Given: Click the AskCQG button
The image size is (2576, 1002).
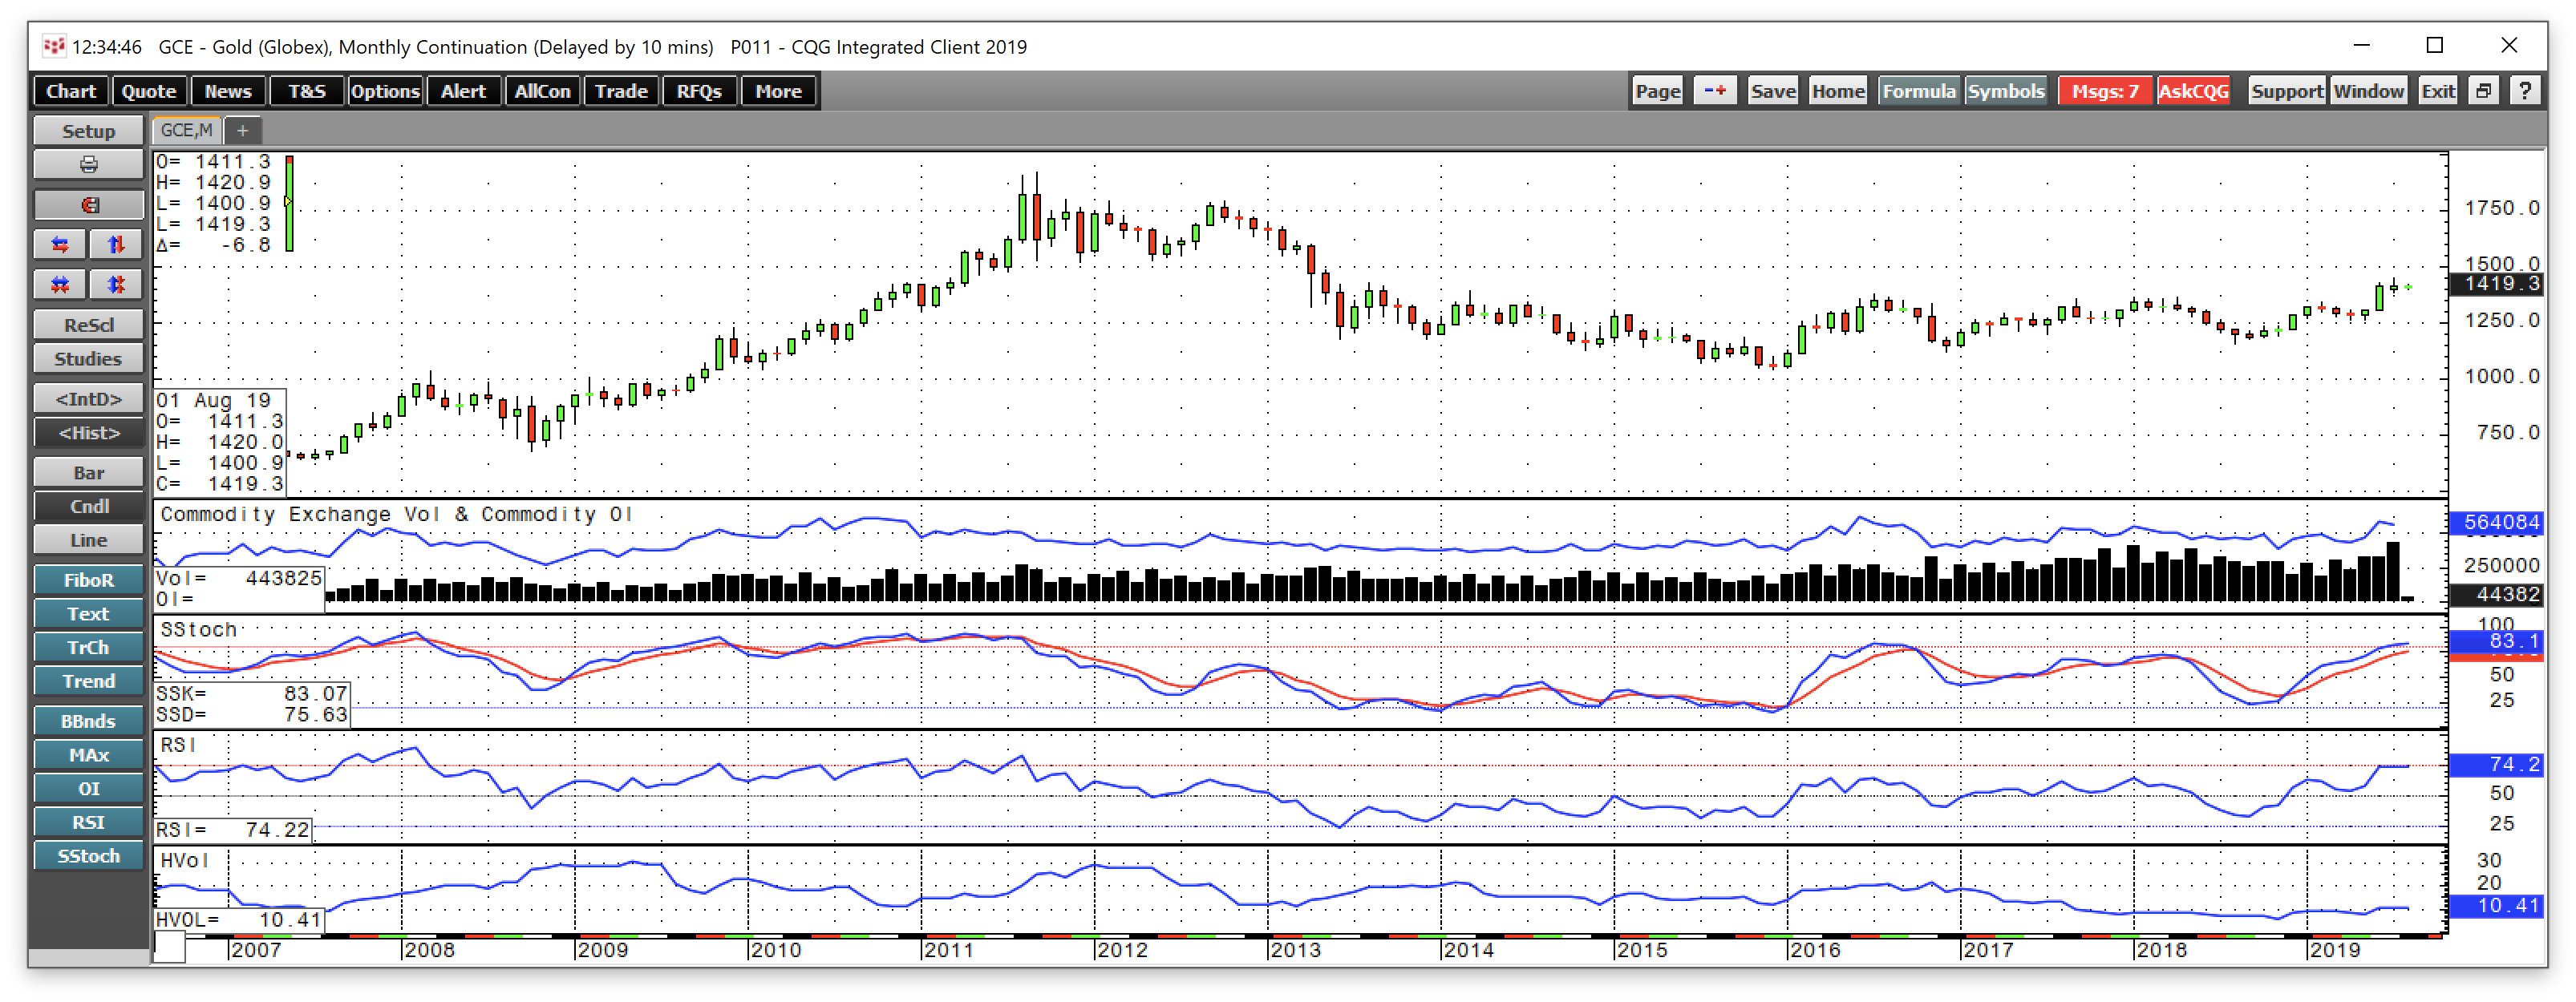Looking at the screenshot, I should (2194, 91).
